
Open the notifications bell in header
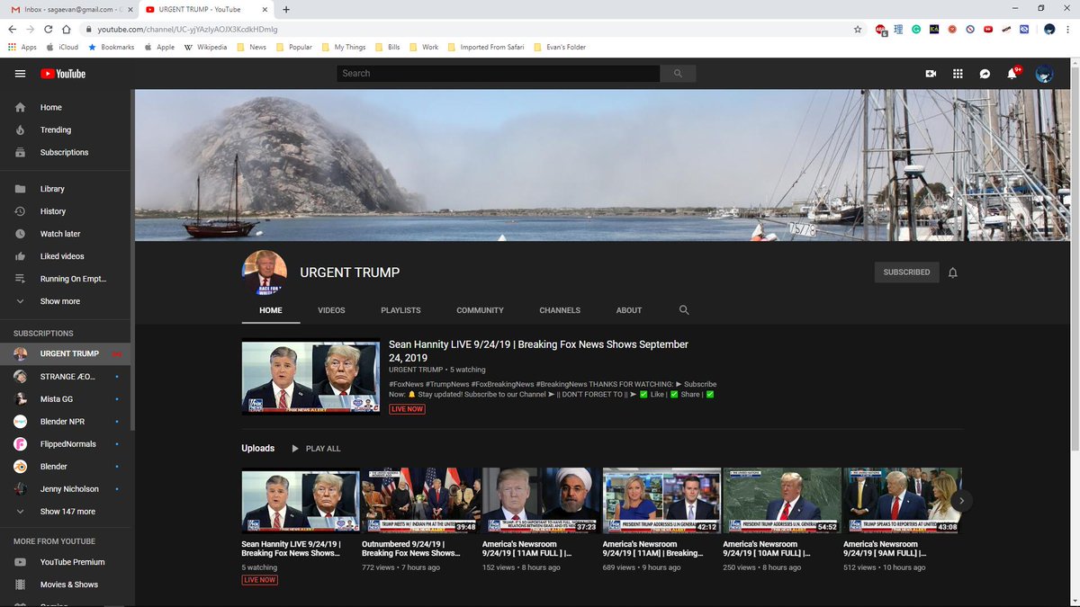click(1012, 74)
